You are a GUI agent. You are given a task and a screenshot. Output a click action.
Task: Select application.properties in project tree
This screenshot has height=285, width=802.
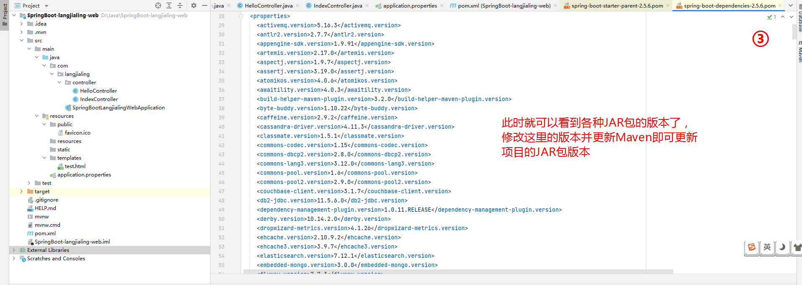(x=84, y=175)
